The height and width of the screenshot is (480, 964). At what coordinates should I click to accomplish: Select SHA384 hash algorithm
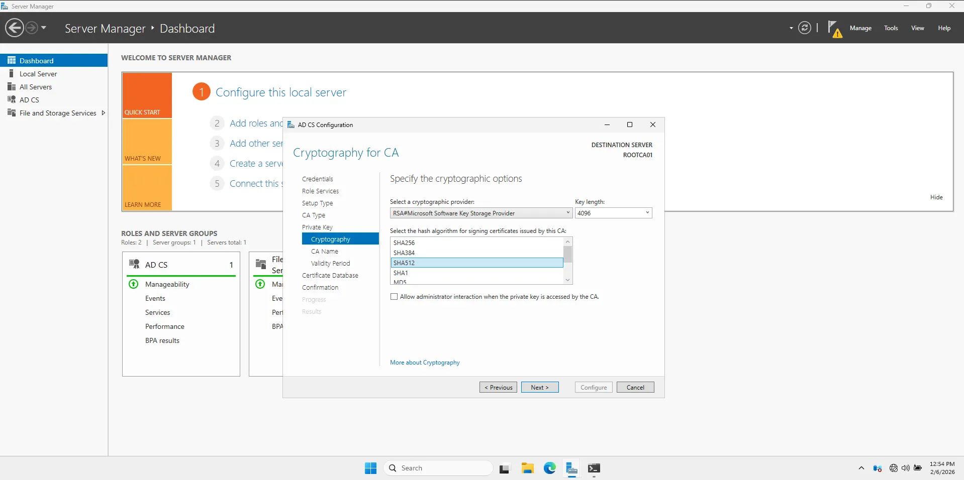[x=477, y=253]
